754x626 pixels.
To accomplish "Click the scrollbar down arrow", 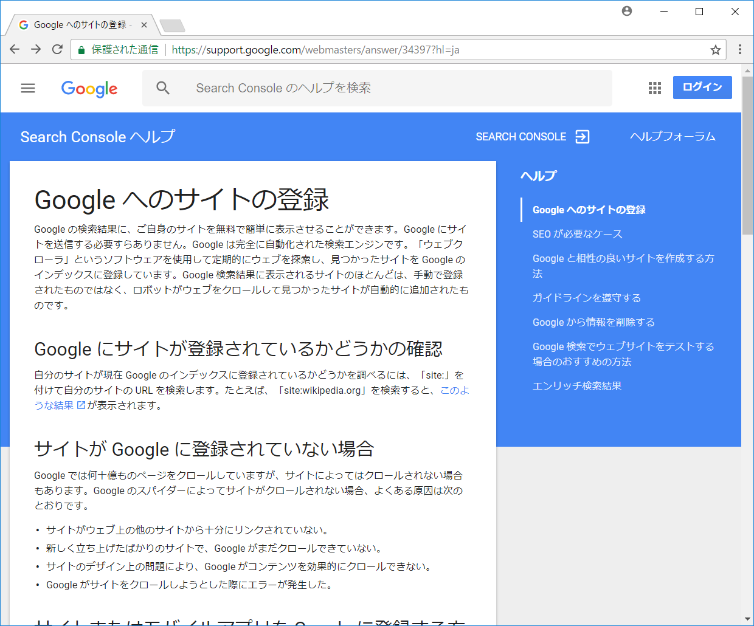I will click(747, 619).
